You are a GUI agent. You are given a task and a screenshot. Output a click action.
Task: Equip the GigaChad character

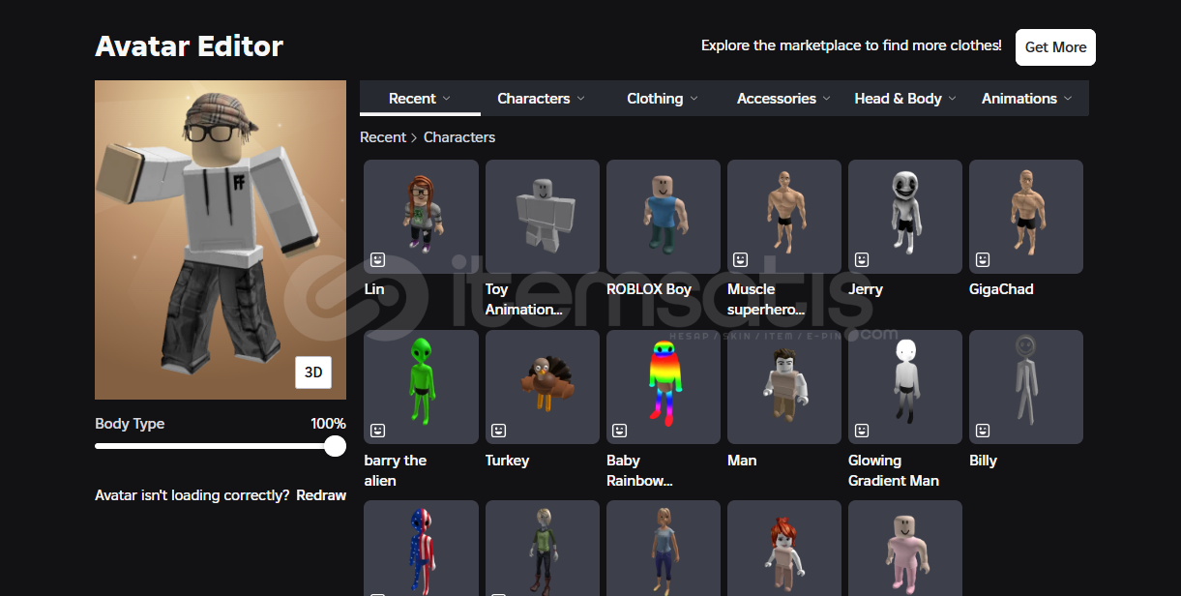point(1026,217)
